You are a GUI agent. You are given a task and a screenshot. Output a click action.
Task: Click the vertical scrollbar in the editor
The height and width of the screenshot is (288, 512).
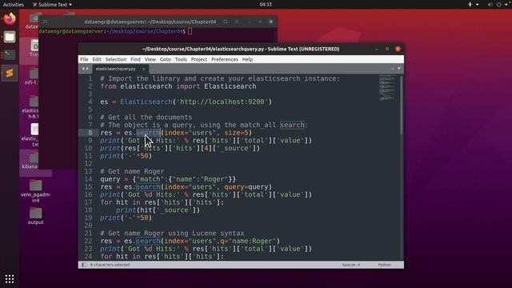[402, 105]
